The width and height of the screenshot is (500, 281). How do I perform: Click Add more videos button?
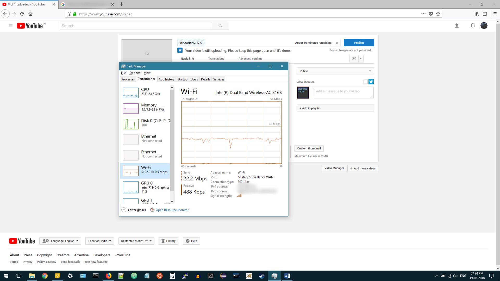363,168
